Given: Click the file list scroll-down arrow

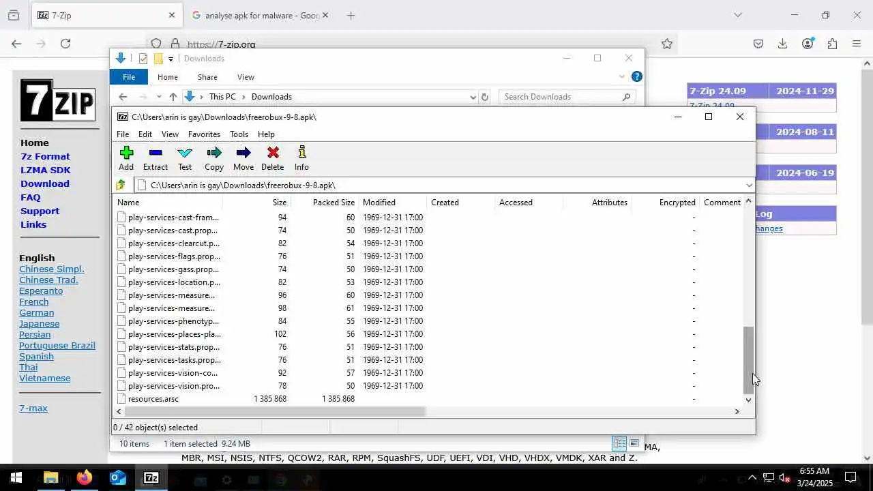Looking at the screenshot, I should [748, 400].
